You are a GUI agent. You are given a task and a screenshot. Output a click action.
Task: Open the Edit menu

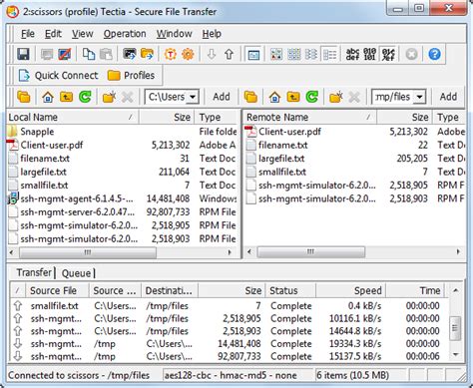[53, 34]
